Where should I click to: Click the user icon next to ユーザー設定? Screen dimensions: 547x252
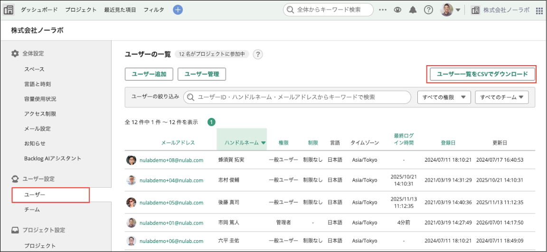(x=15, y=179)
